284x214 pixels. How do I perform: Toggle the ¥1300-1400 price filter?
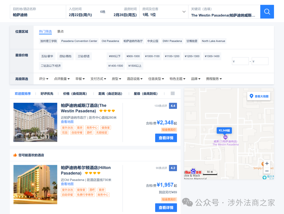click(212, 56)
